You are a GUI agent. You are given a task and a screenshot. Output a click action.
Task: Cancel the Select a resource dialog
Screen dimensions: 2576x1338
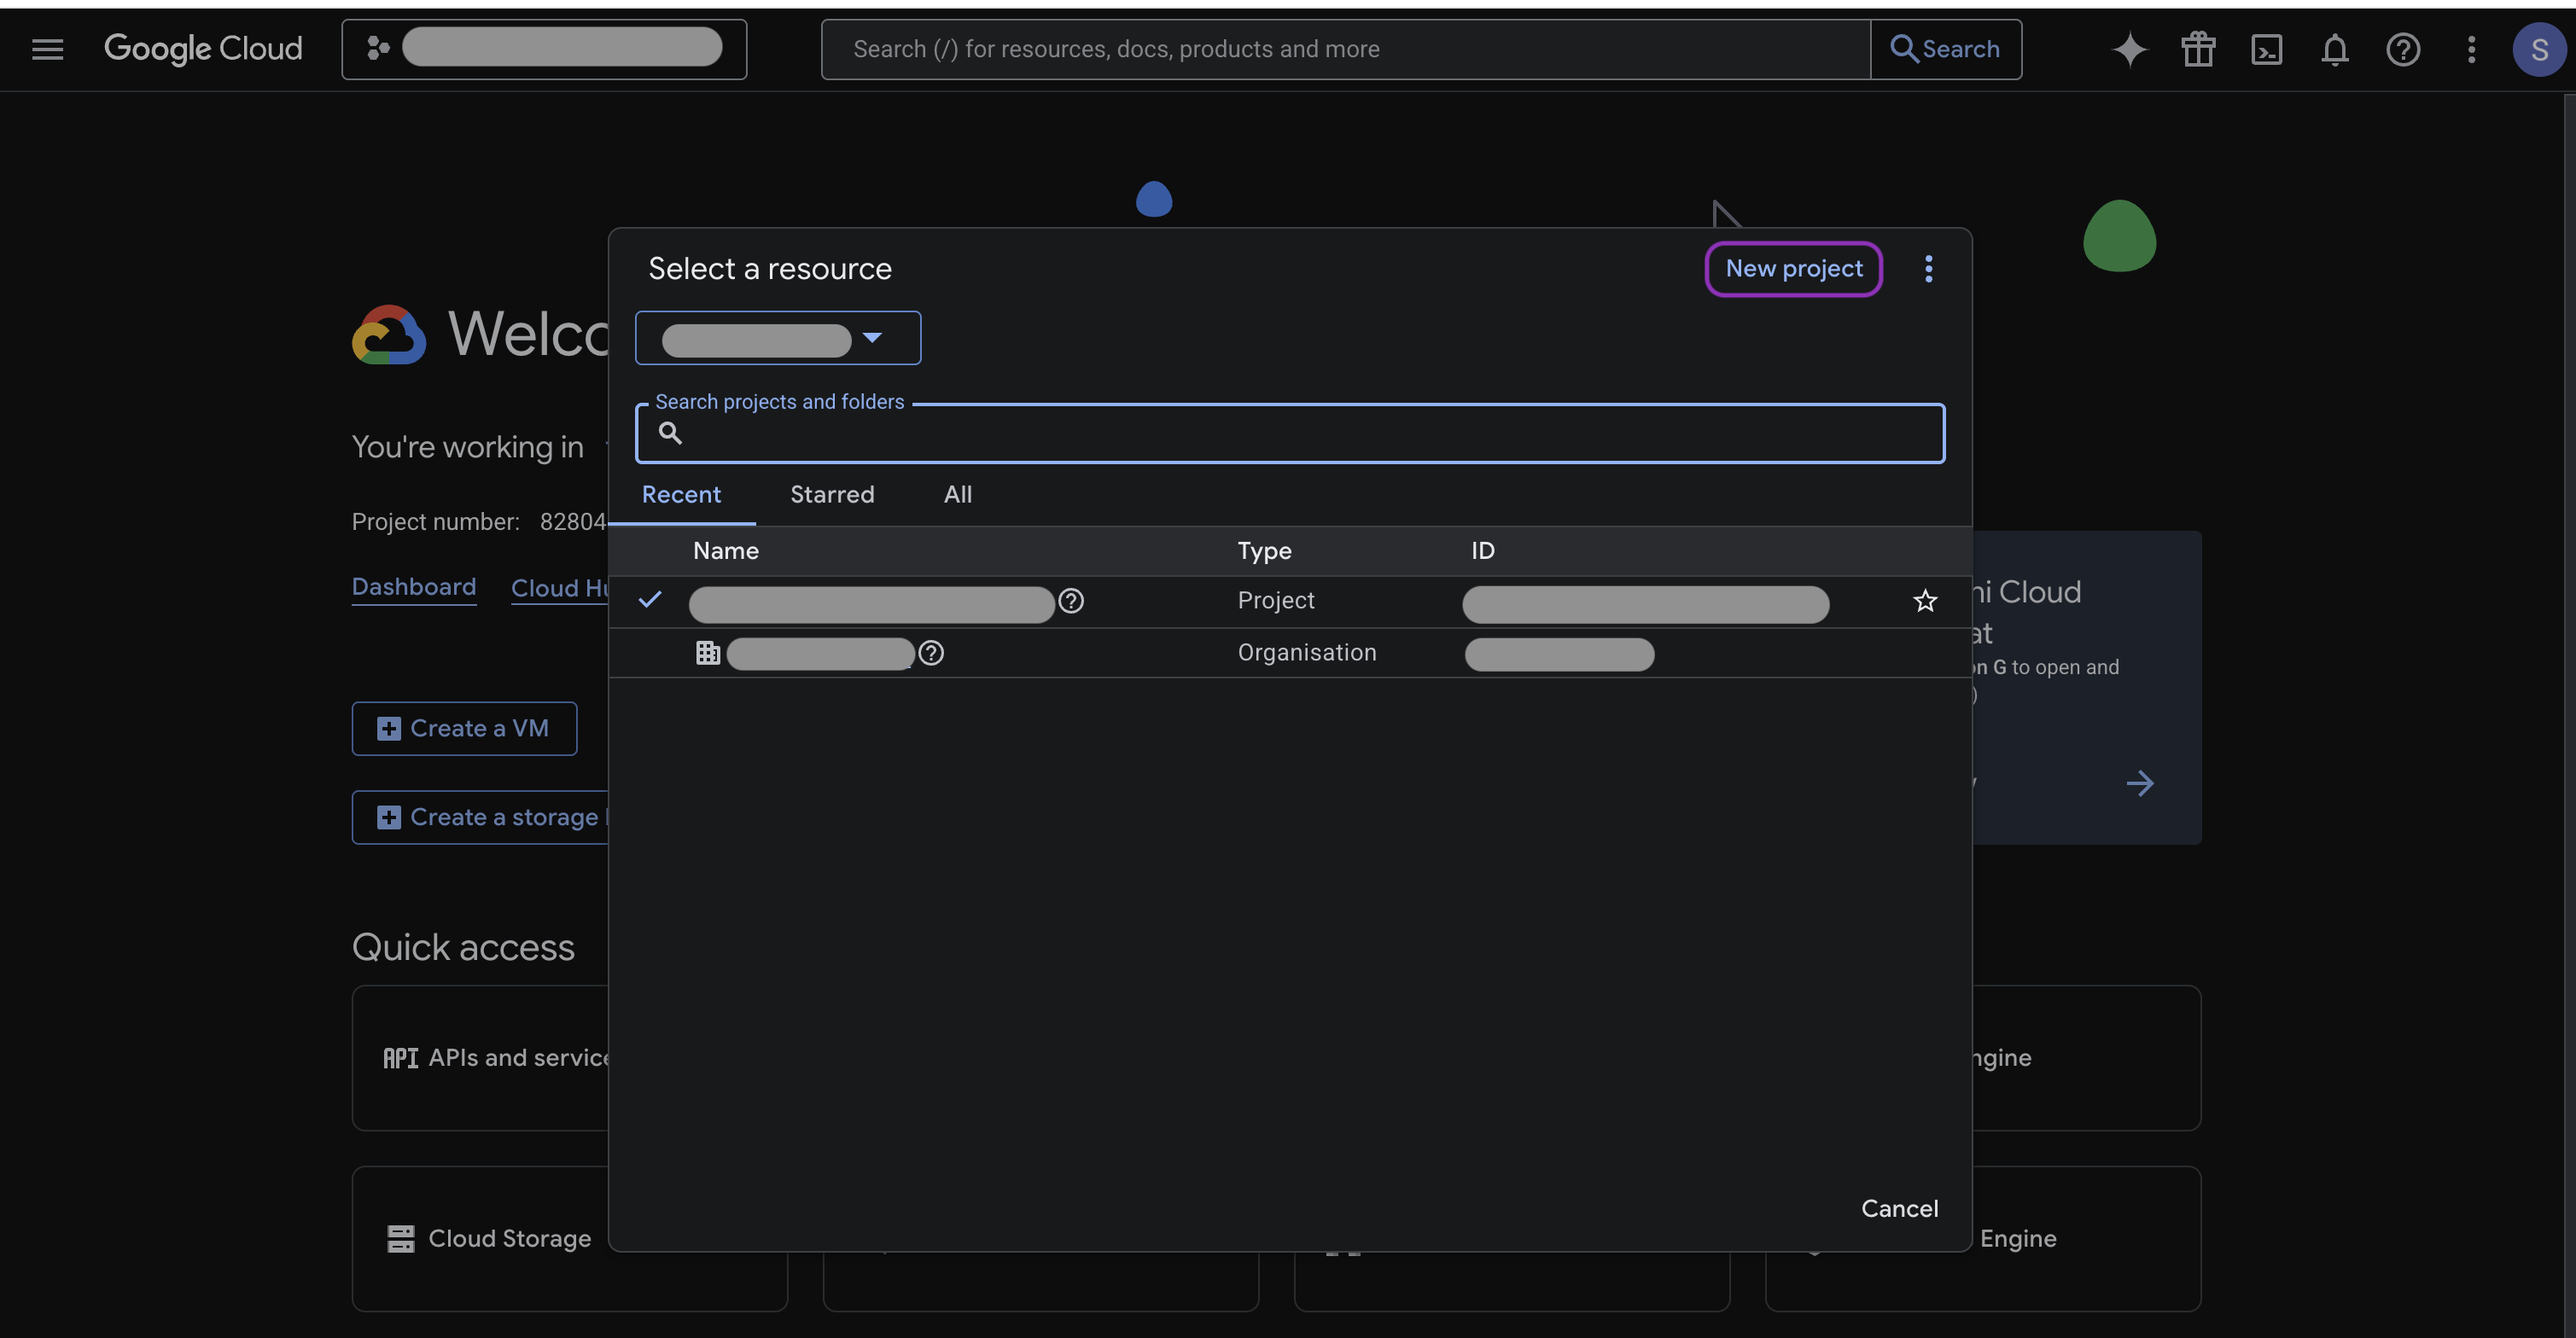1898,1208
